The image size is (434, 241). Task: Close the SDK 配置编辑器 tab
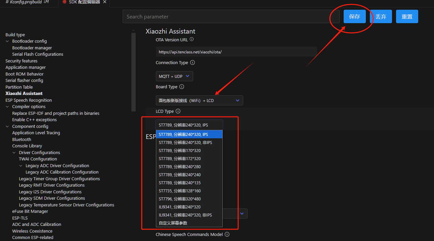[x=105, y=2]
